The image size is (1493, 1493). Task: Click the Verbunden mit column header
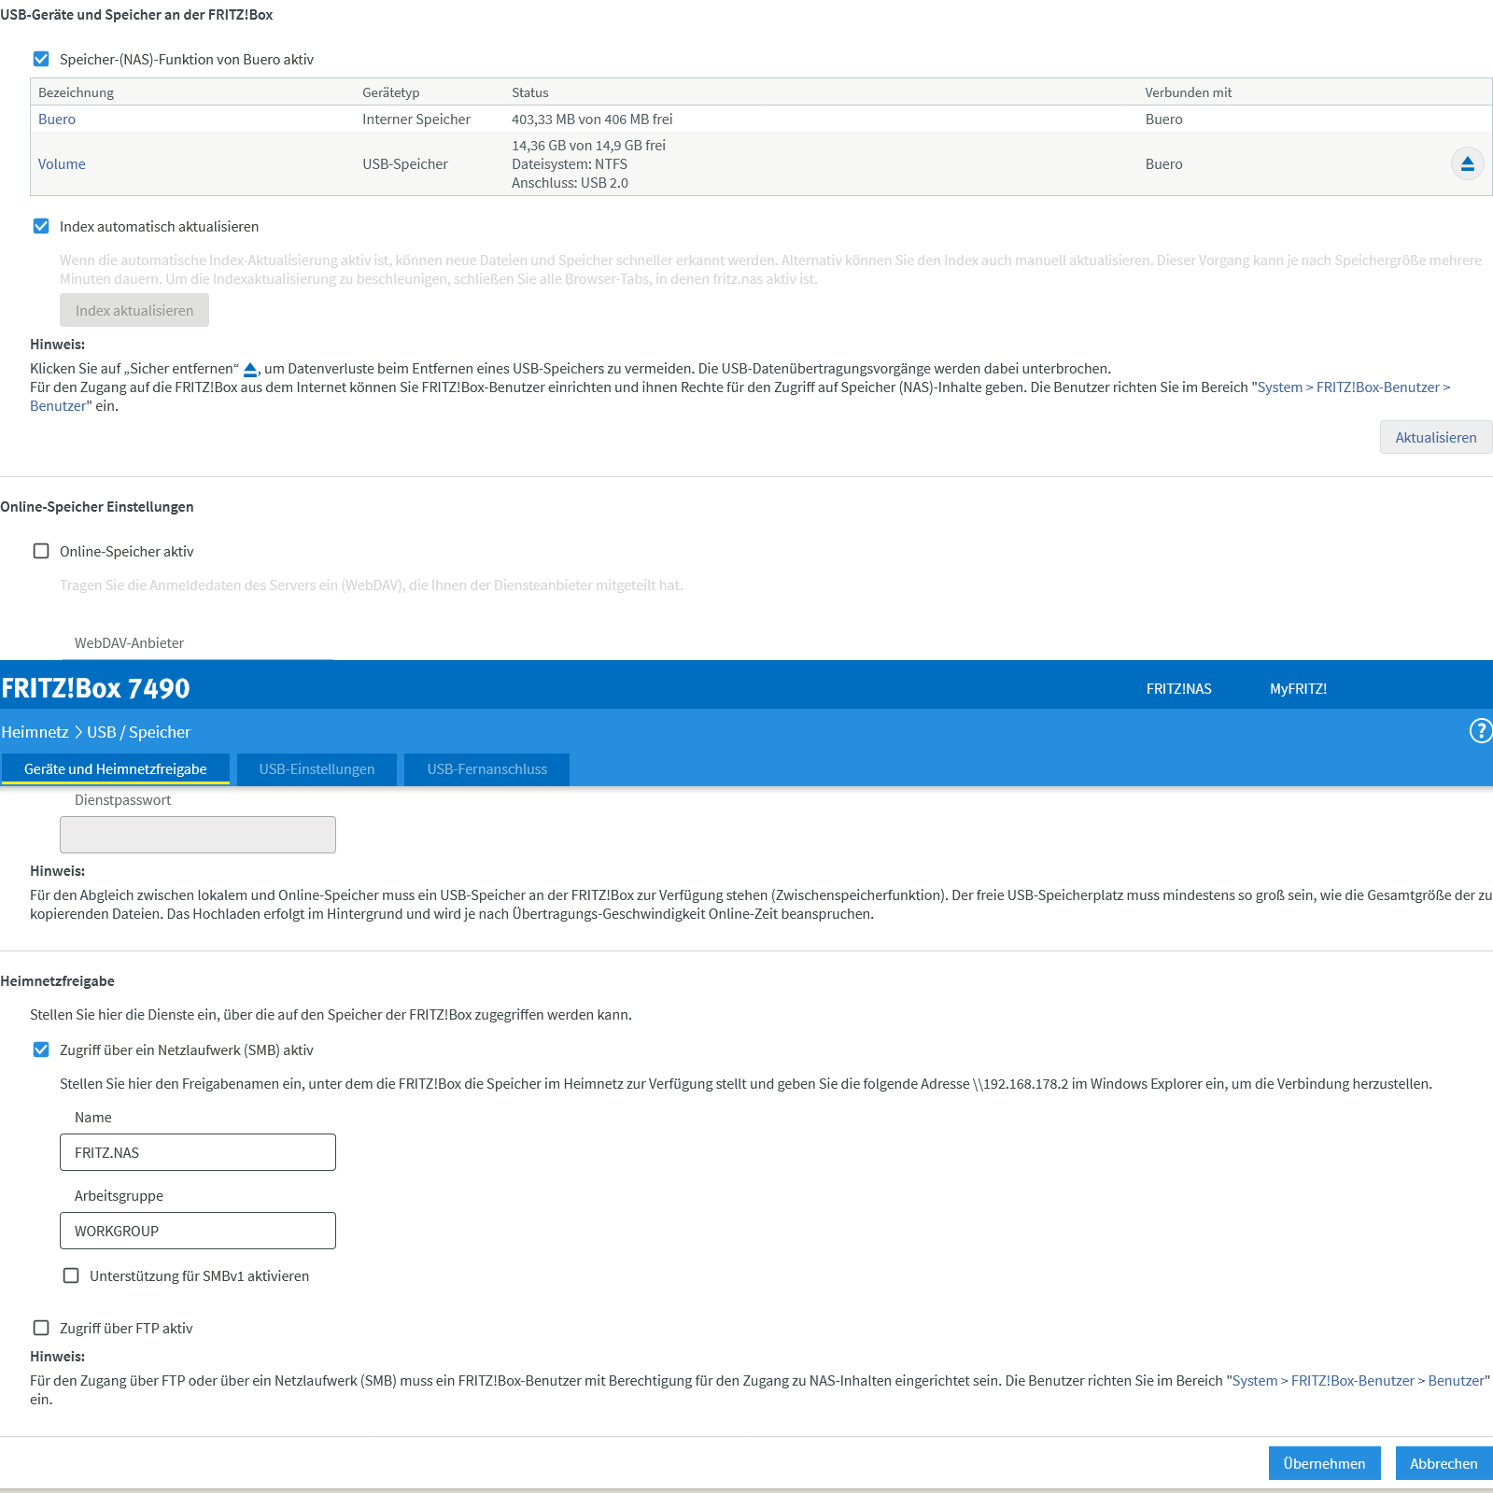click(1189, 92)
